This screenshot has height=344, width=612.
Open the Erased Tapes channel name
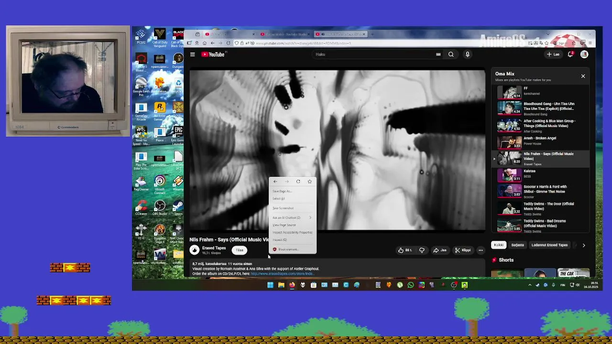point(214,248)
